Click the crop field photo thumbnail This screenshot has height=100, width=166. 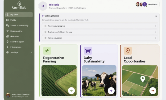pyautogui.click(x=59, y=81)
